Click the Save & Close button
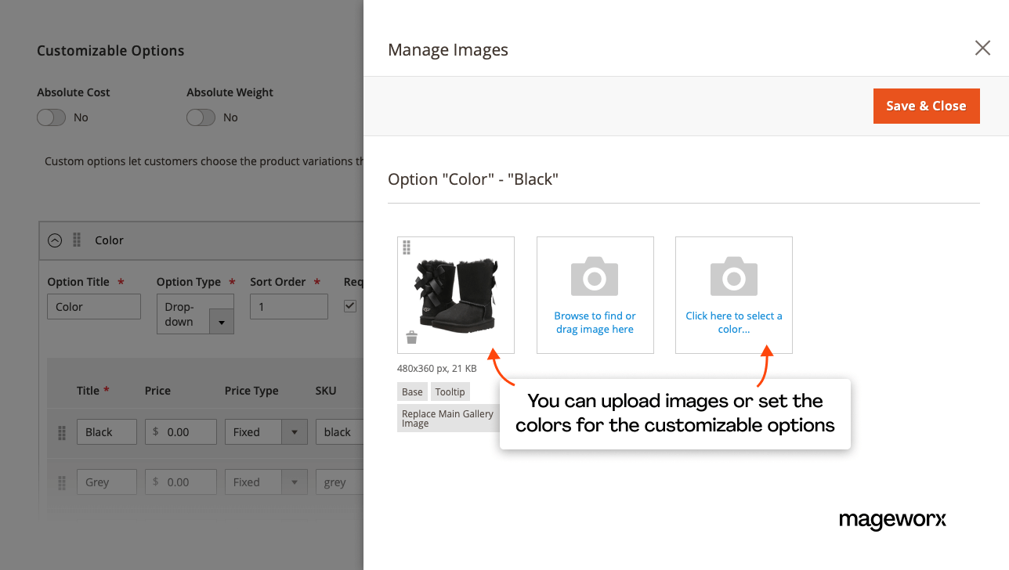The image size is (1009, 570). (x=926, y=106)
